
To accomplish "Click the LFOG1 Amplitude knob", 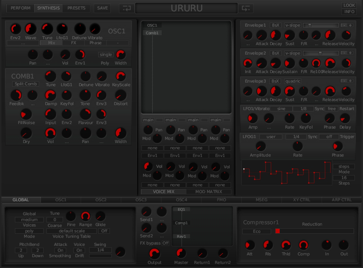I will pyautogui.click(x=260, y=146).
